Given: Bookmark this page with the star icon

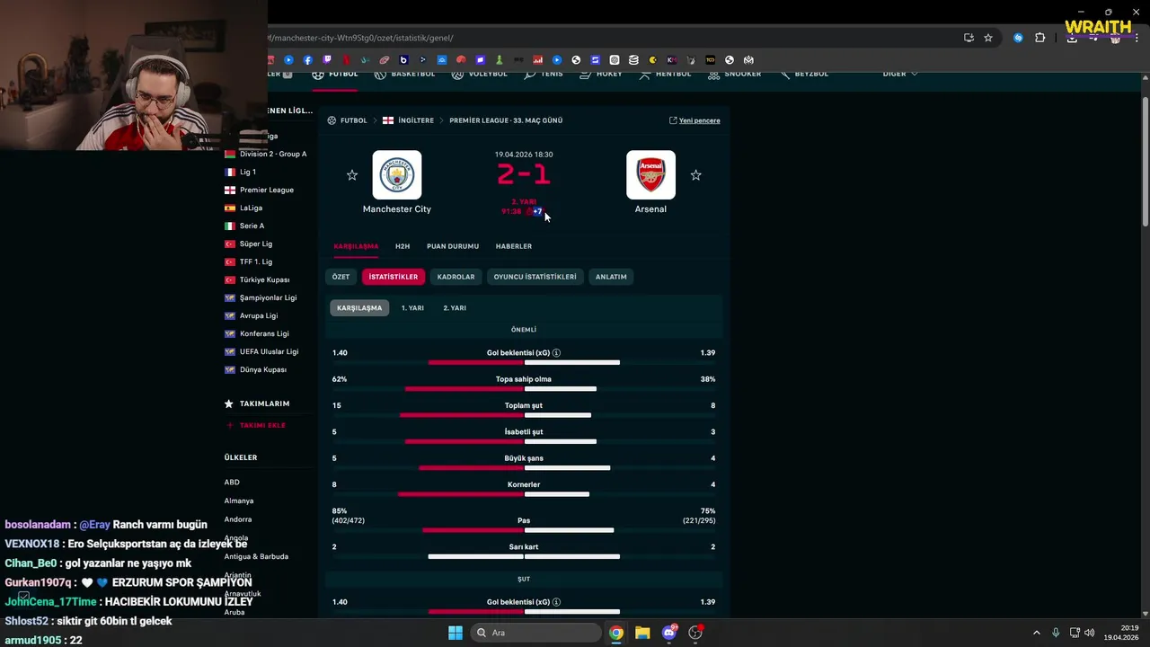Looking at the screenshot, I should point(988,38).
